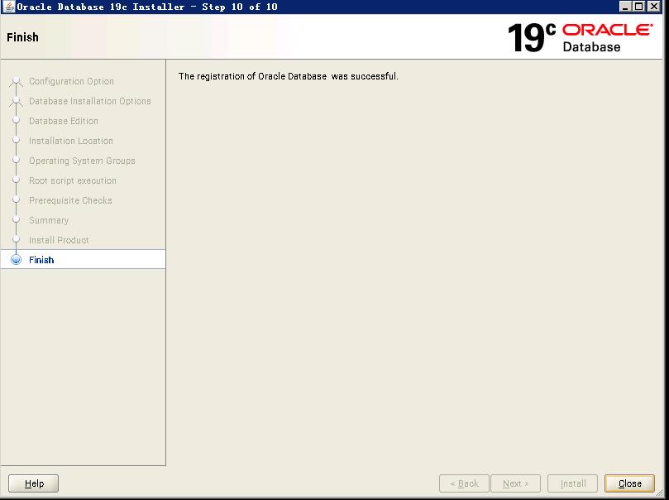669x500 pixels.
Task: Maximize the installer window
Action: click(638, 7)
